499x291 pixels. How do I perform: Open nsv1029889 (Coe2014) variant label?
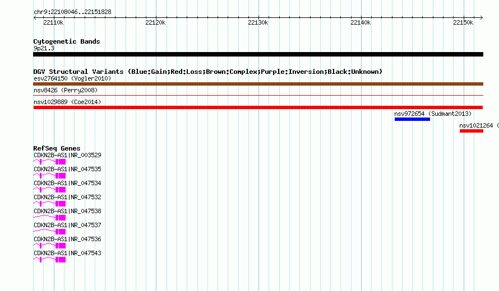coord(67,102)
